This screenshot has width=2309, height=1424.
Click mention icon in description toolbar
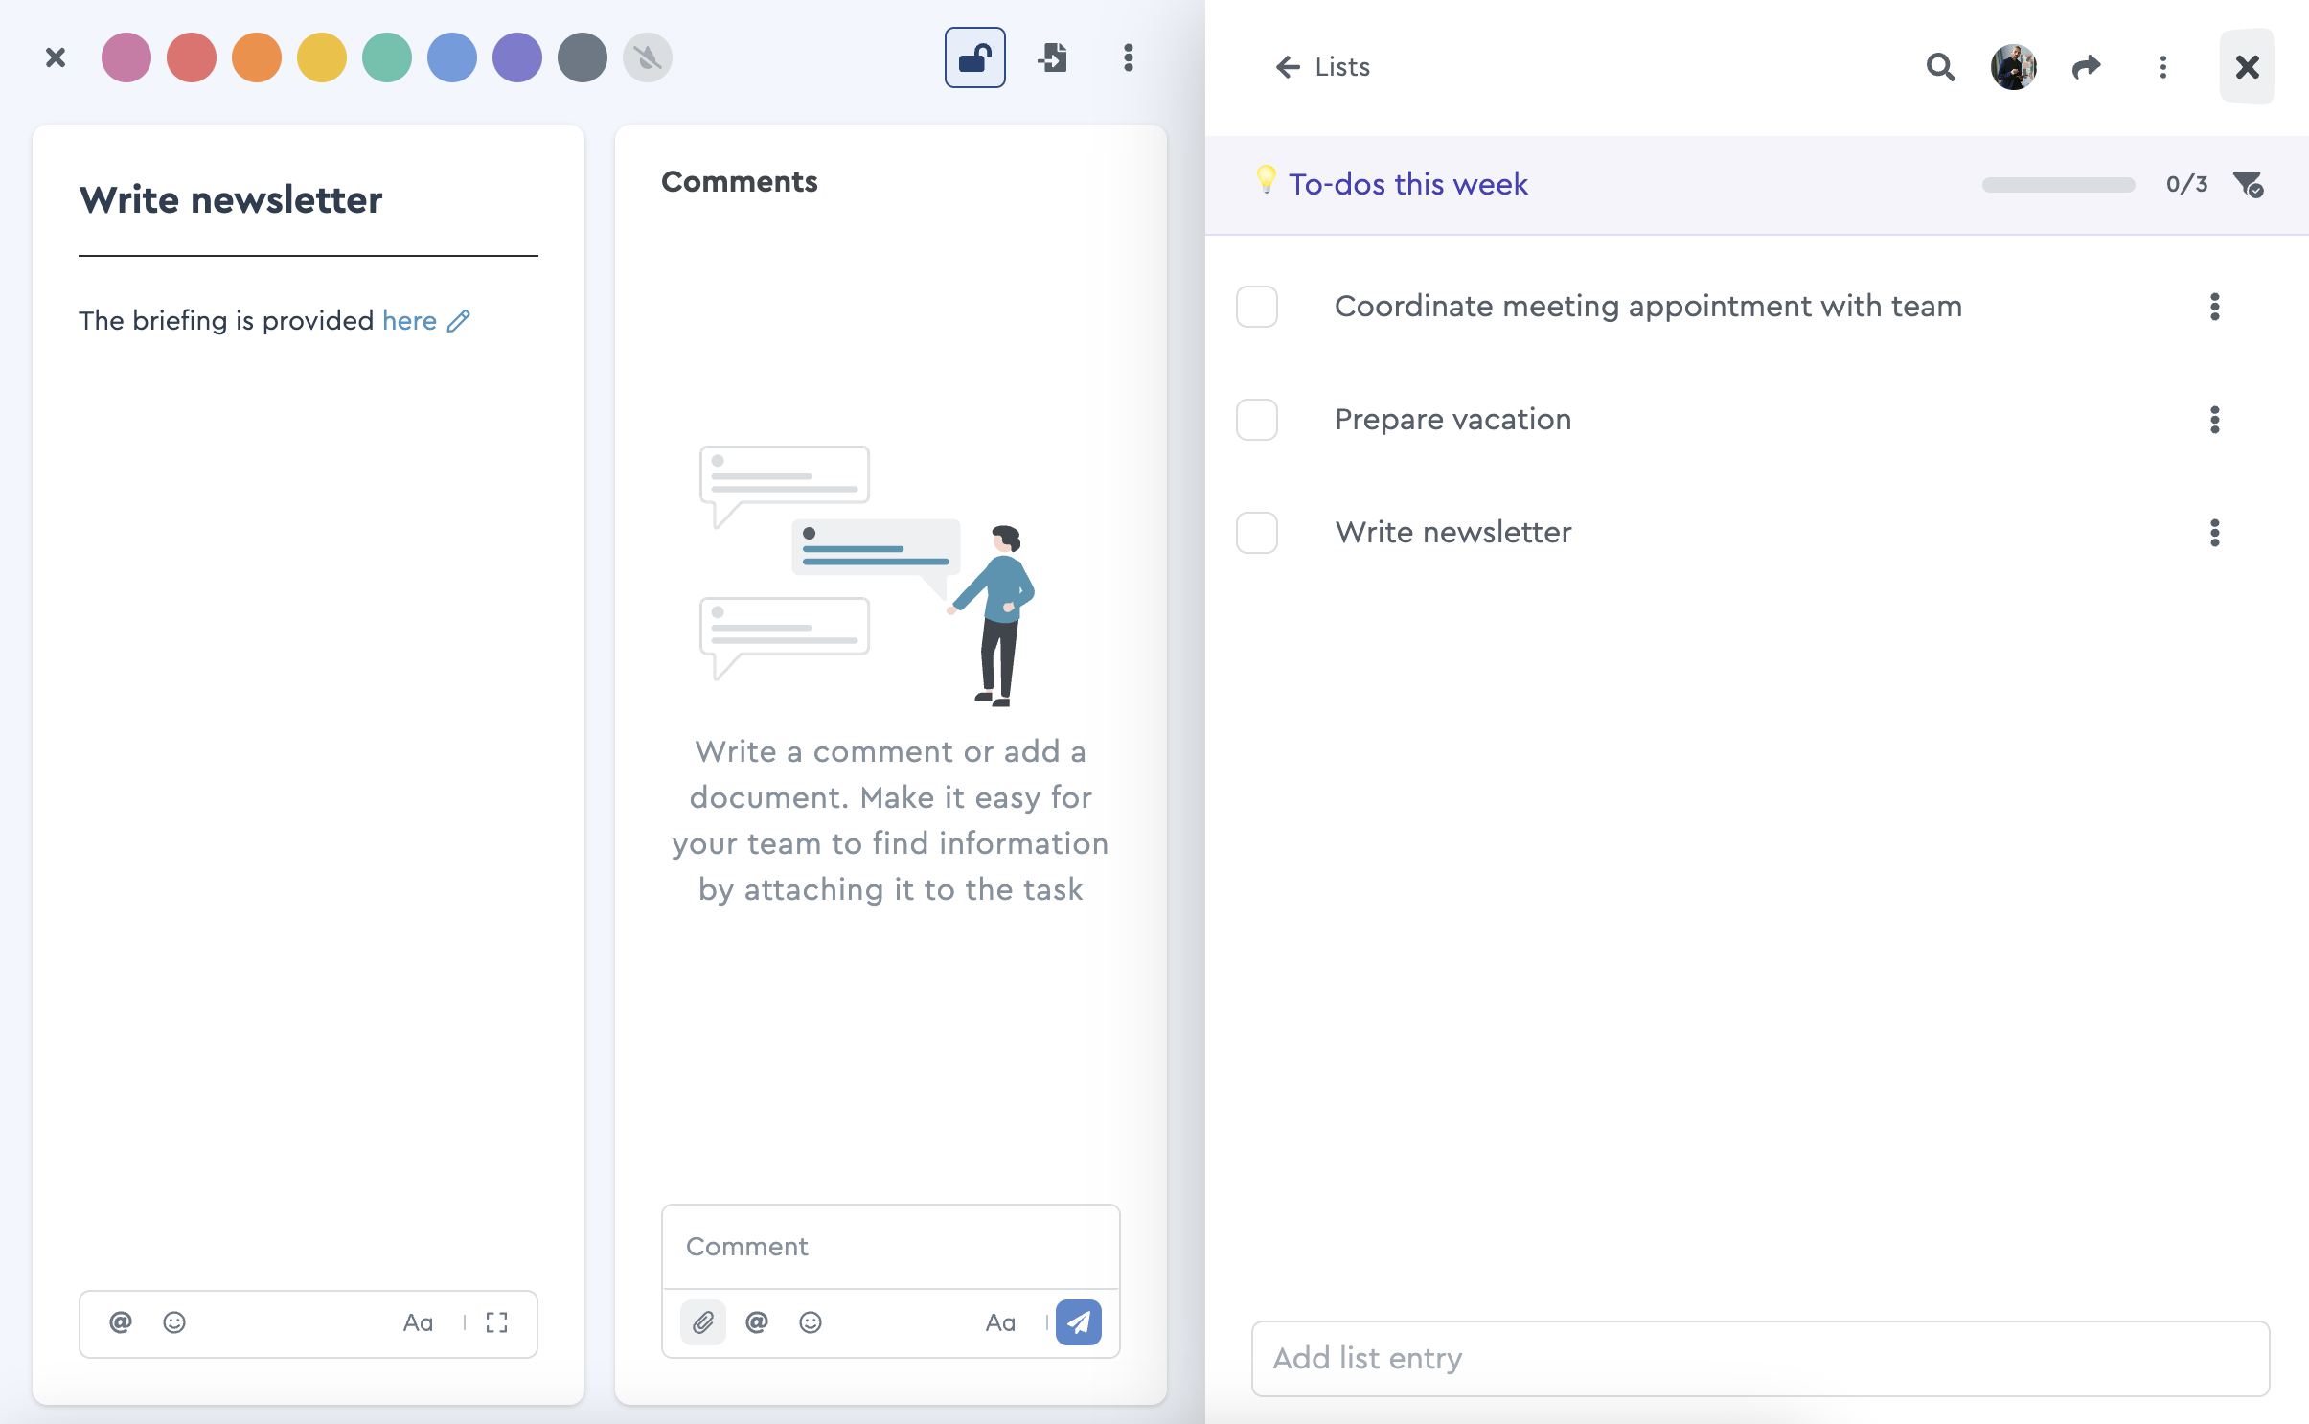tap(121, 1322)
